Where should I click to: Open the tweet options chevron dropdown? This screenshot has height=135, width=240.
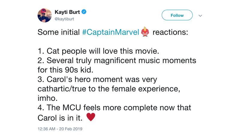[200, 16]
